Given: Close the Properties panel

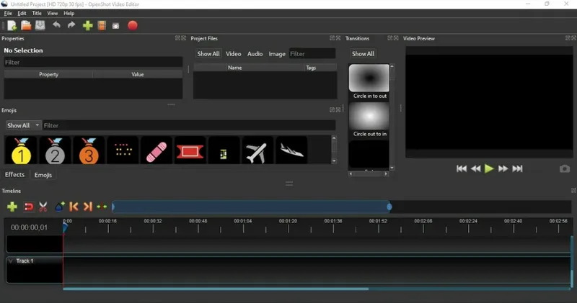Looking at the screenshot, I should (183, 38).
